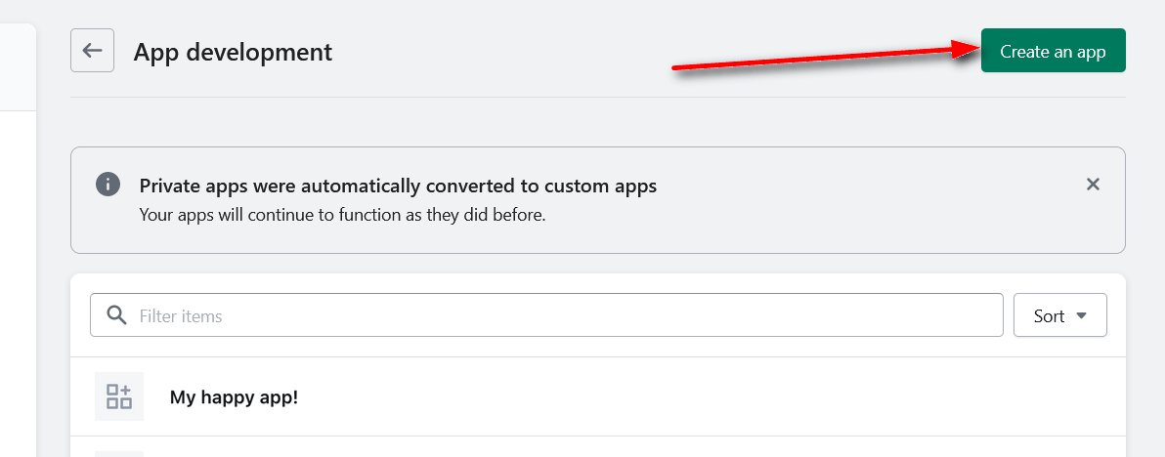Click the red arrow annotation tip
The height and width of the screenshot is (457, 1165).
976,49
